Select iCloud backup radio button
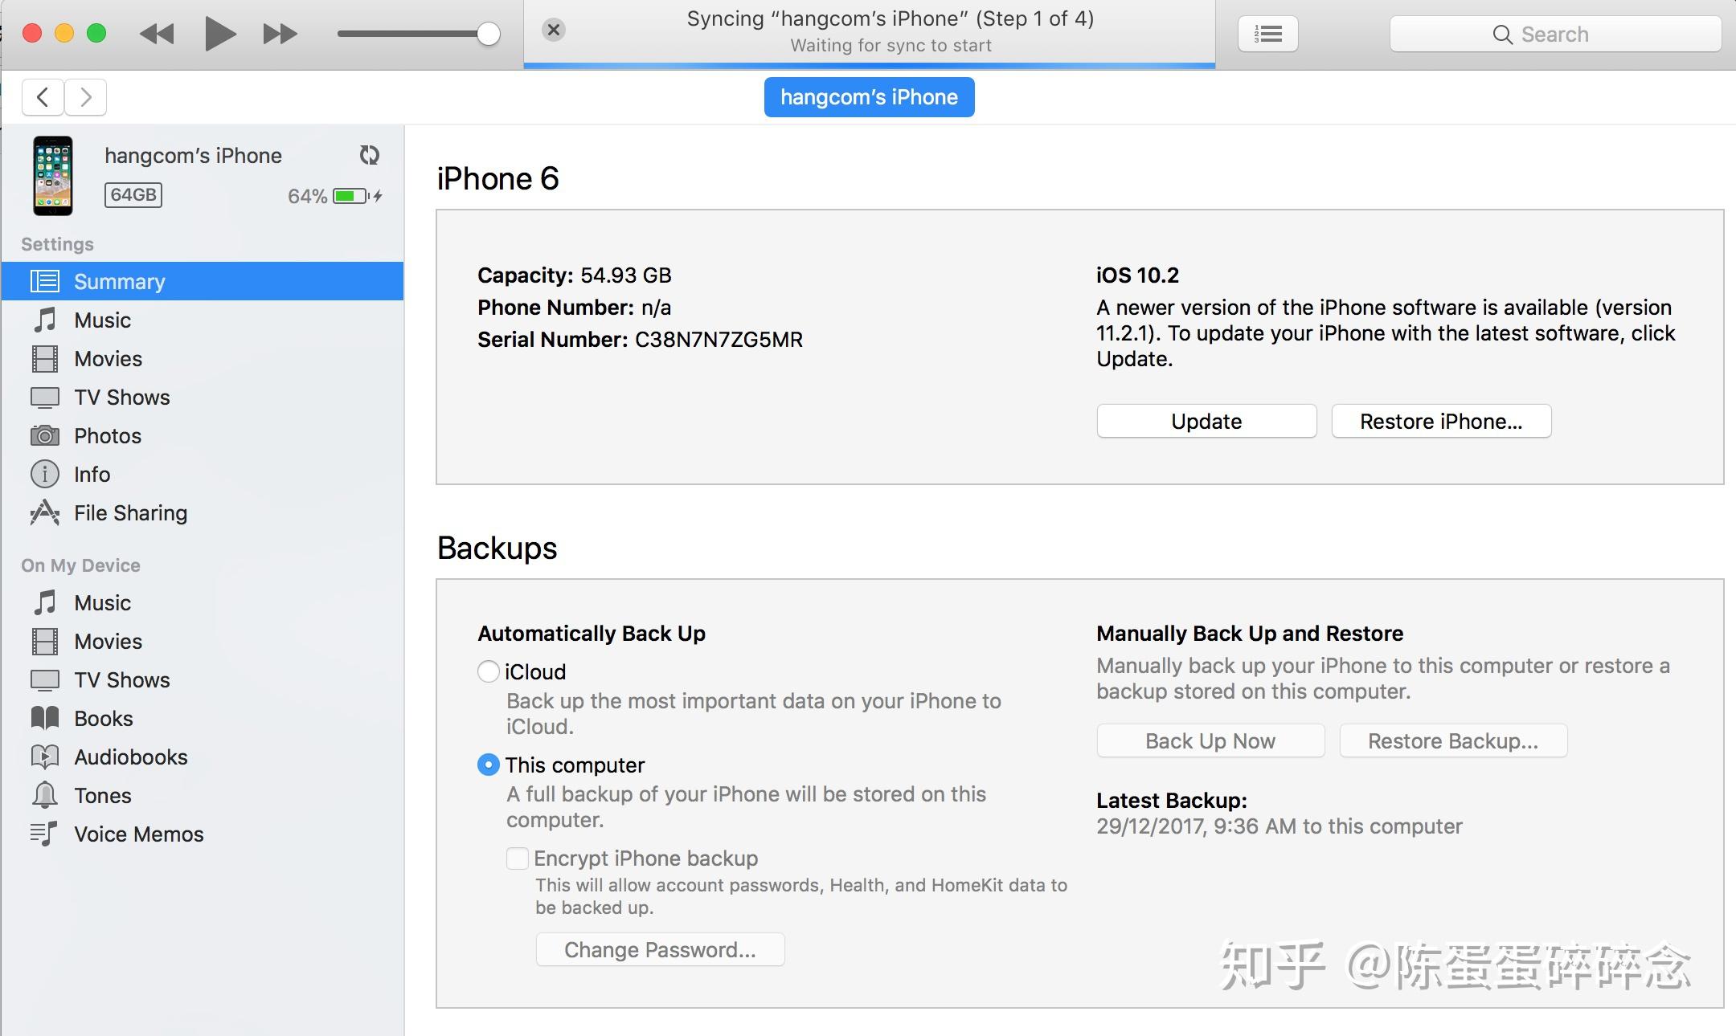 point(488,671)
